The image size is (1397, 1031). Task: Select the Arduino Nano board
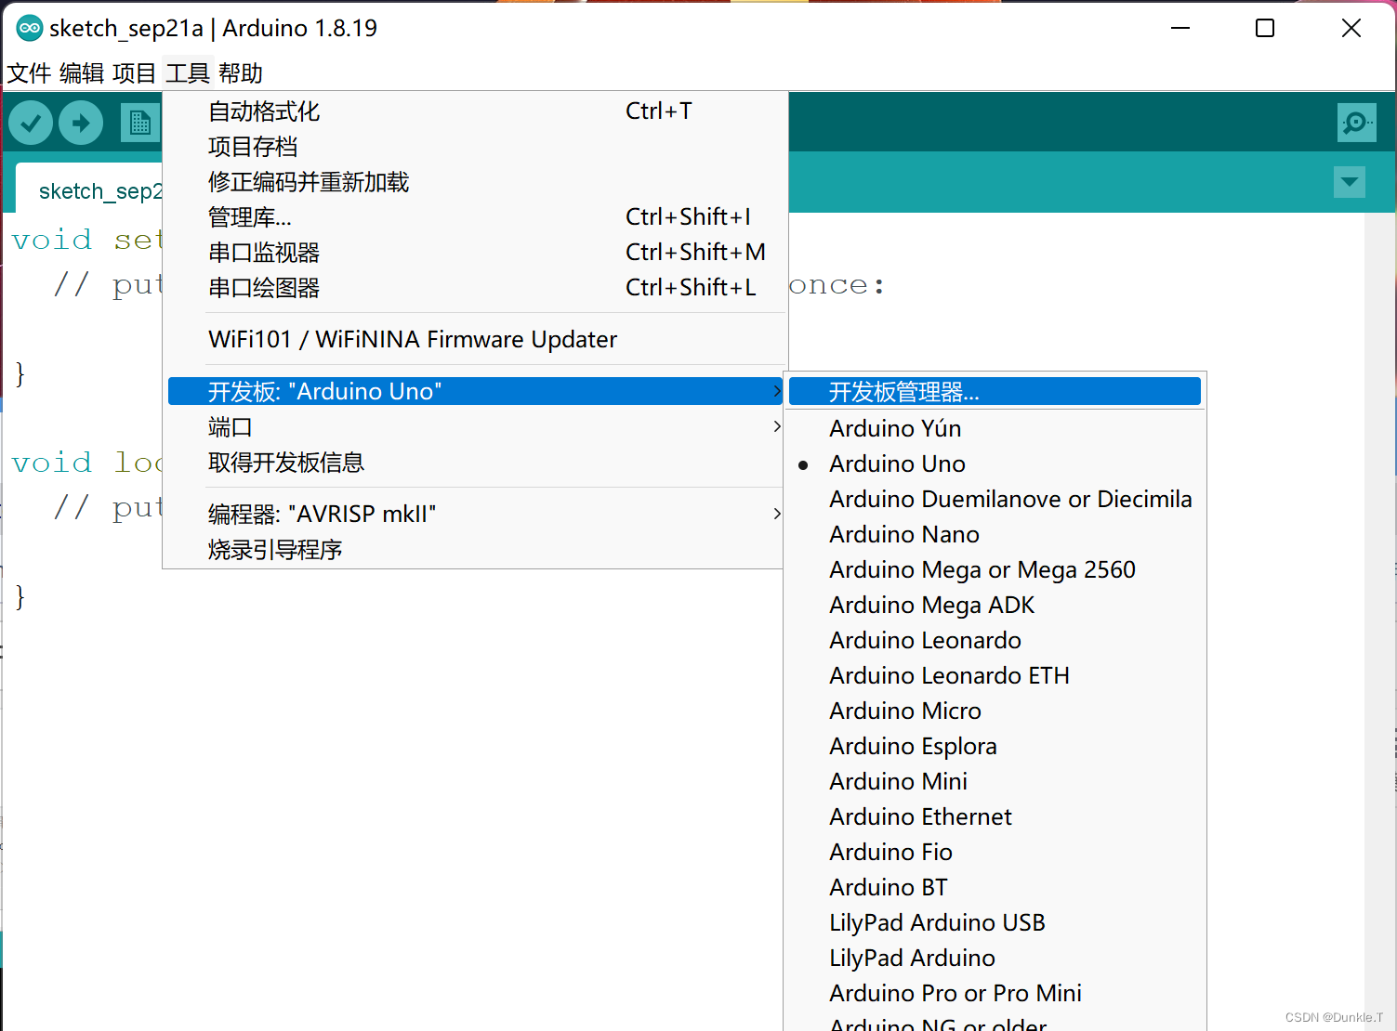[x=995, y=534]
